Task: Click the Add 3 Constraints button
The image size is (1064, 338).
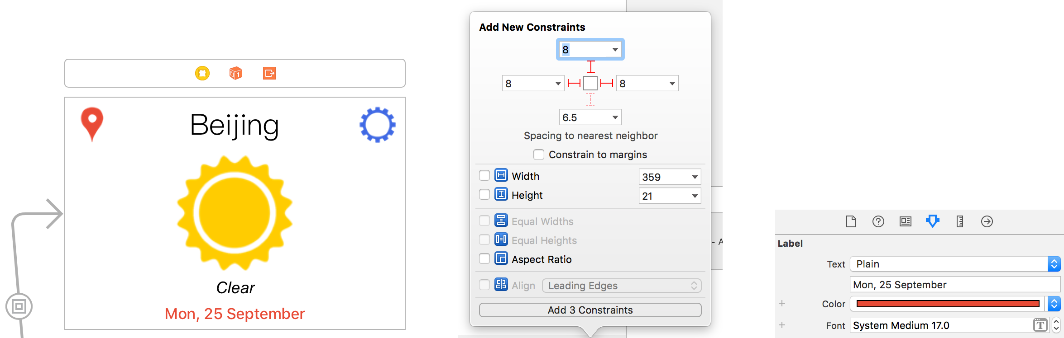Action: [x=590, y=310]
